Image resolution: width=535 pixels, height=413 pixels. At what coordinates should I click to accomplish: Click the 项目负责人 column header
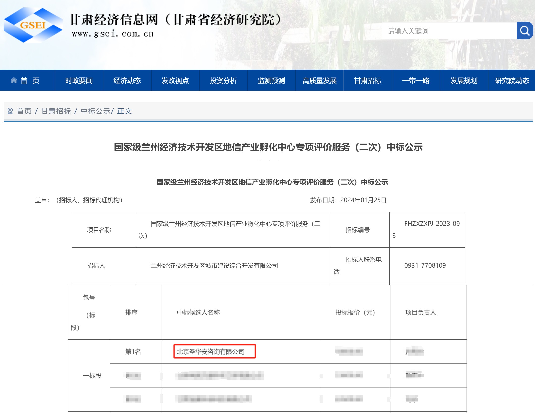(x=428, y=312)
